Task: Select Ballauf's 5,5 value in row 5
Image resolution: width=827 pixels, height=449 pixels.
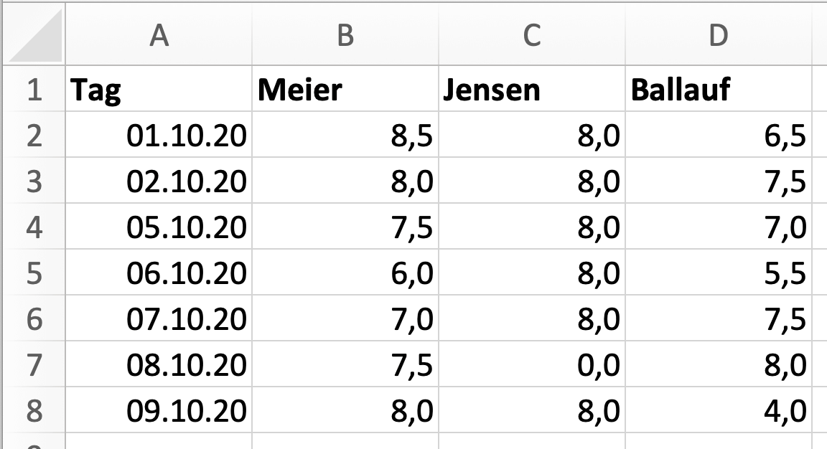Action: click(x=719, y=273)
